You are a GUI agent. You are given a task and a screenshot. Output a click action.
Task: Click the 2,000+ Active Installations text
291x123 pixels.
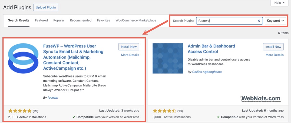pyautogui.click(x=27, y=117)
